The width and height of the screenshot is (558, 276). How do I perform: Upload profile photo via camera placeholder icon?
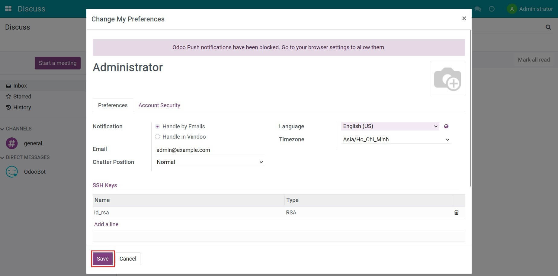click(447, 78)
